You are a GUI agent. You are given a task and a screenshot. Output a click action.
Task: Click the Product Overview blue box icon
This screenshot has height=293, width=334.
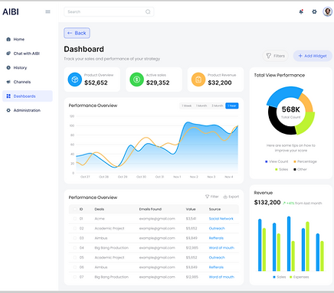coord(75,80)
